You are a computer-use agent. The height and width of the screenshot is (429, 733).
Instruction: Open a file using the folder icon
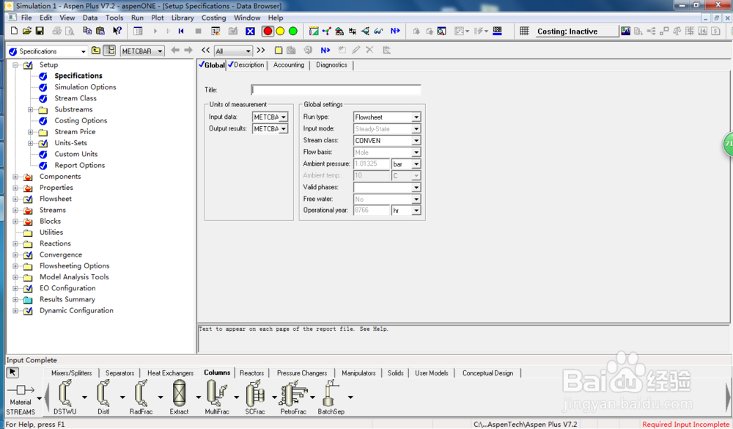click(x=26, y=31)
